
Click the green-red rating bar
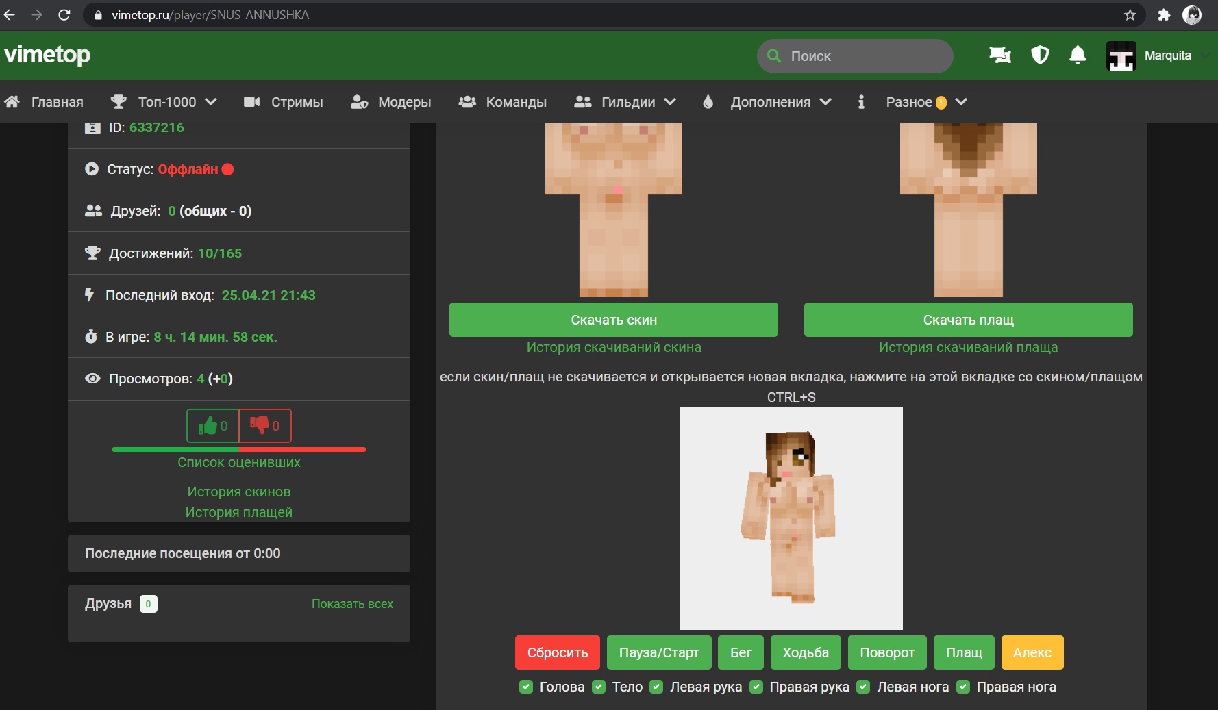(x=239, y=449)
